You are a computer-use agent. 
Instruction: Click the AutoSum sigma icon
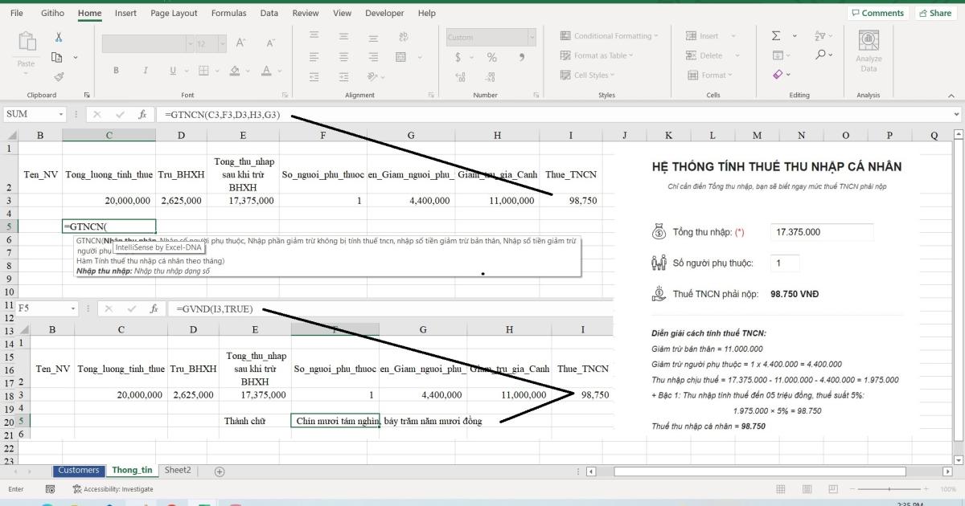coord(776,36)
